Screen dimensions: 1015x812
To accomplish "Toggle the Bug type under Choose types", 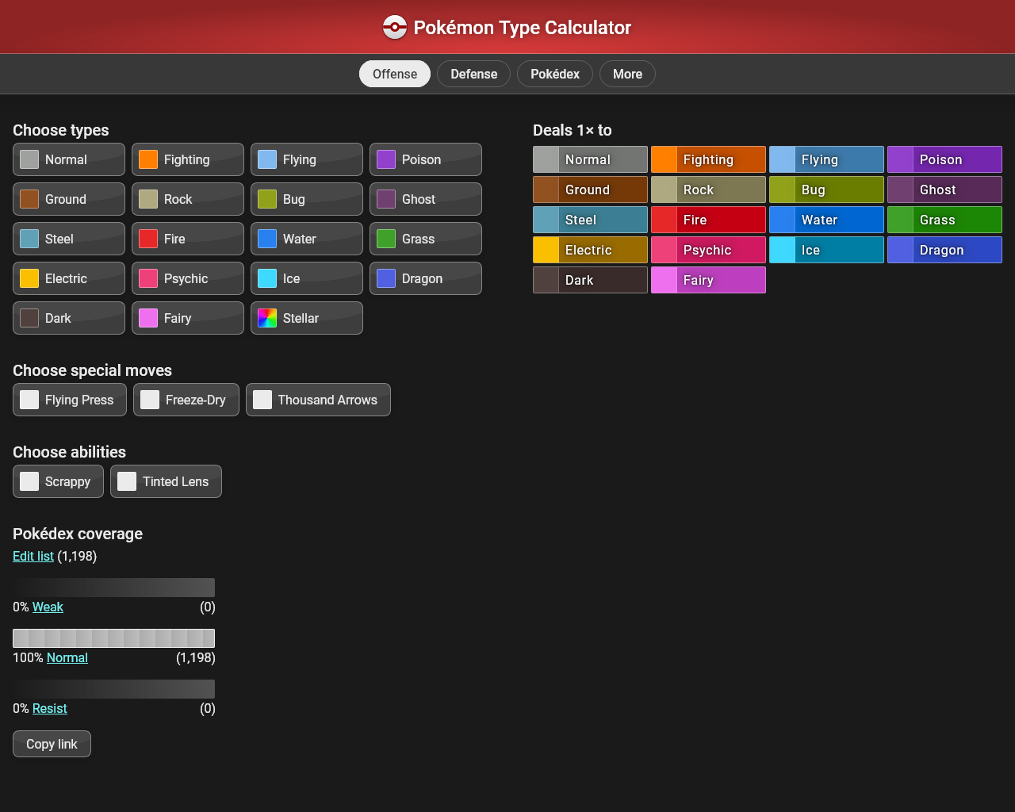I will click(x=307, y=199).
